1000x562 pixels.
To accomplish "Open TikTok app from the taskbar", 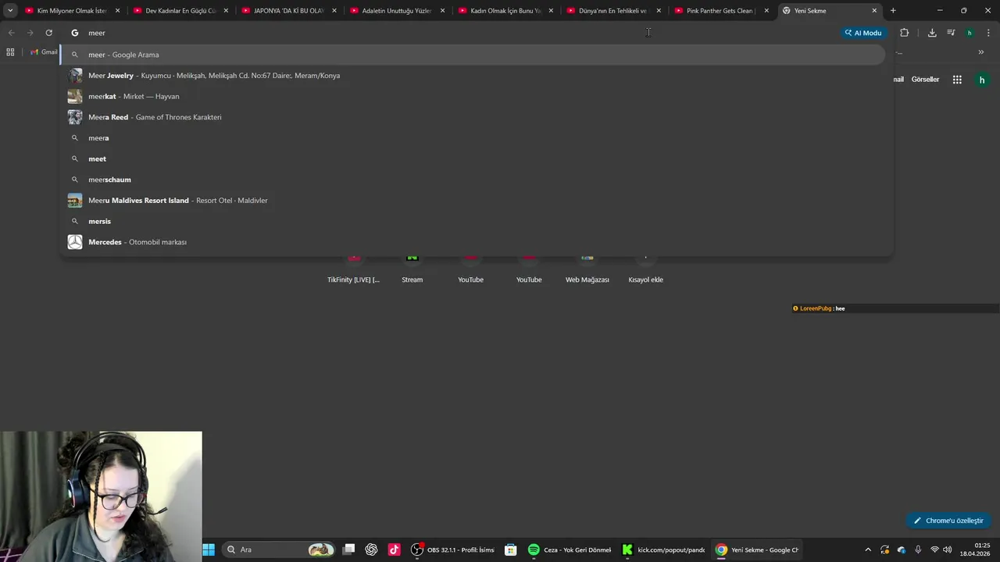I will pos(395,550).
